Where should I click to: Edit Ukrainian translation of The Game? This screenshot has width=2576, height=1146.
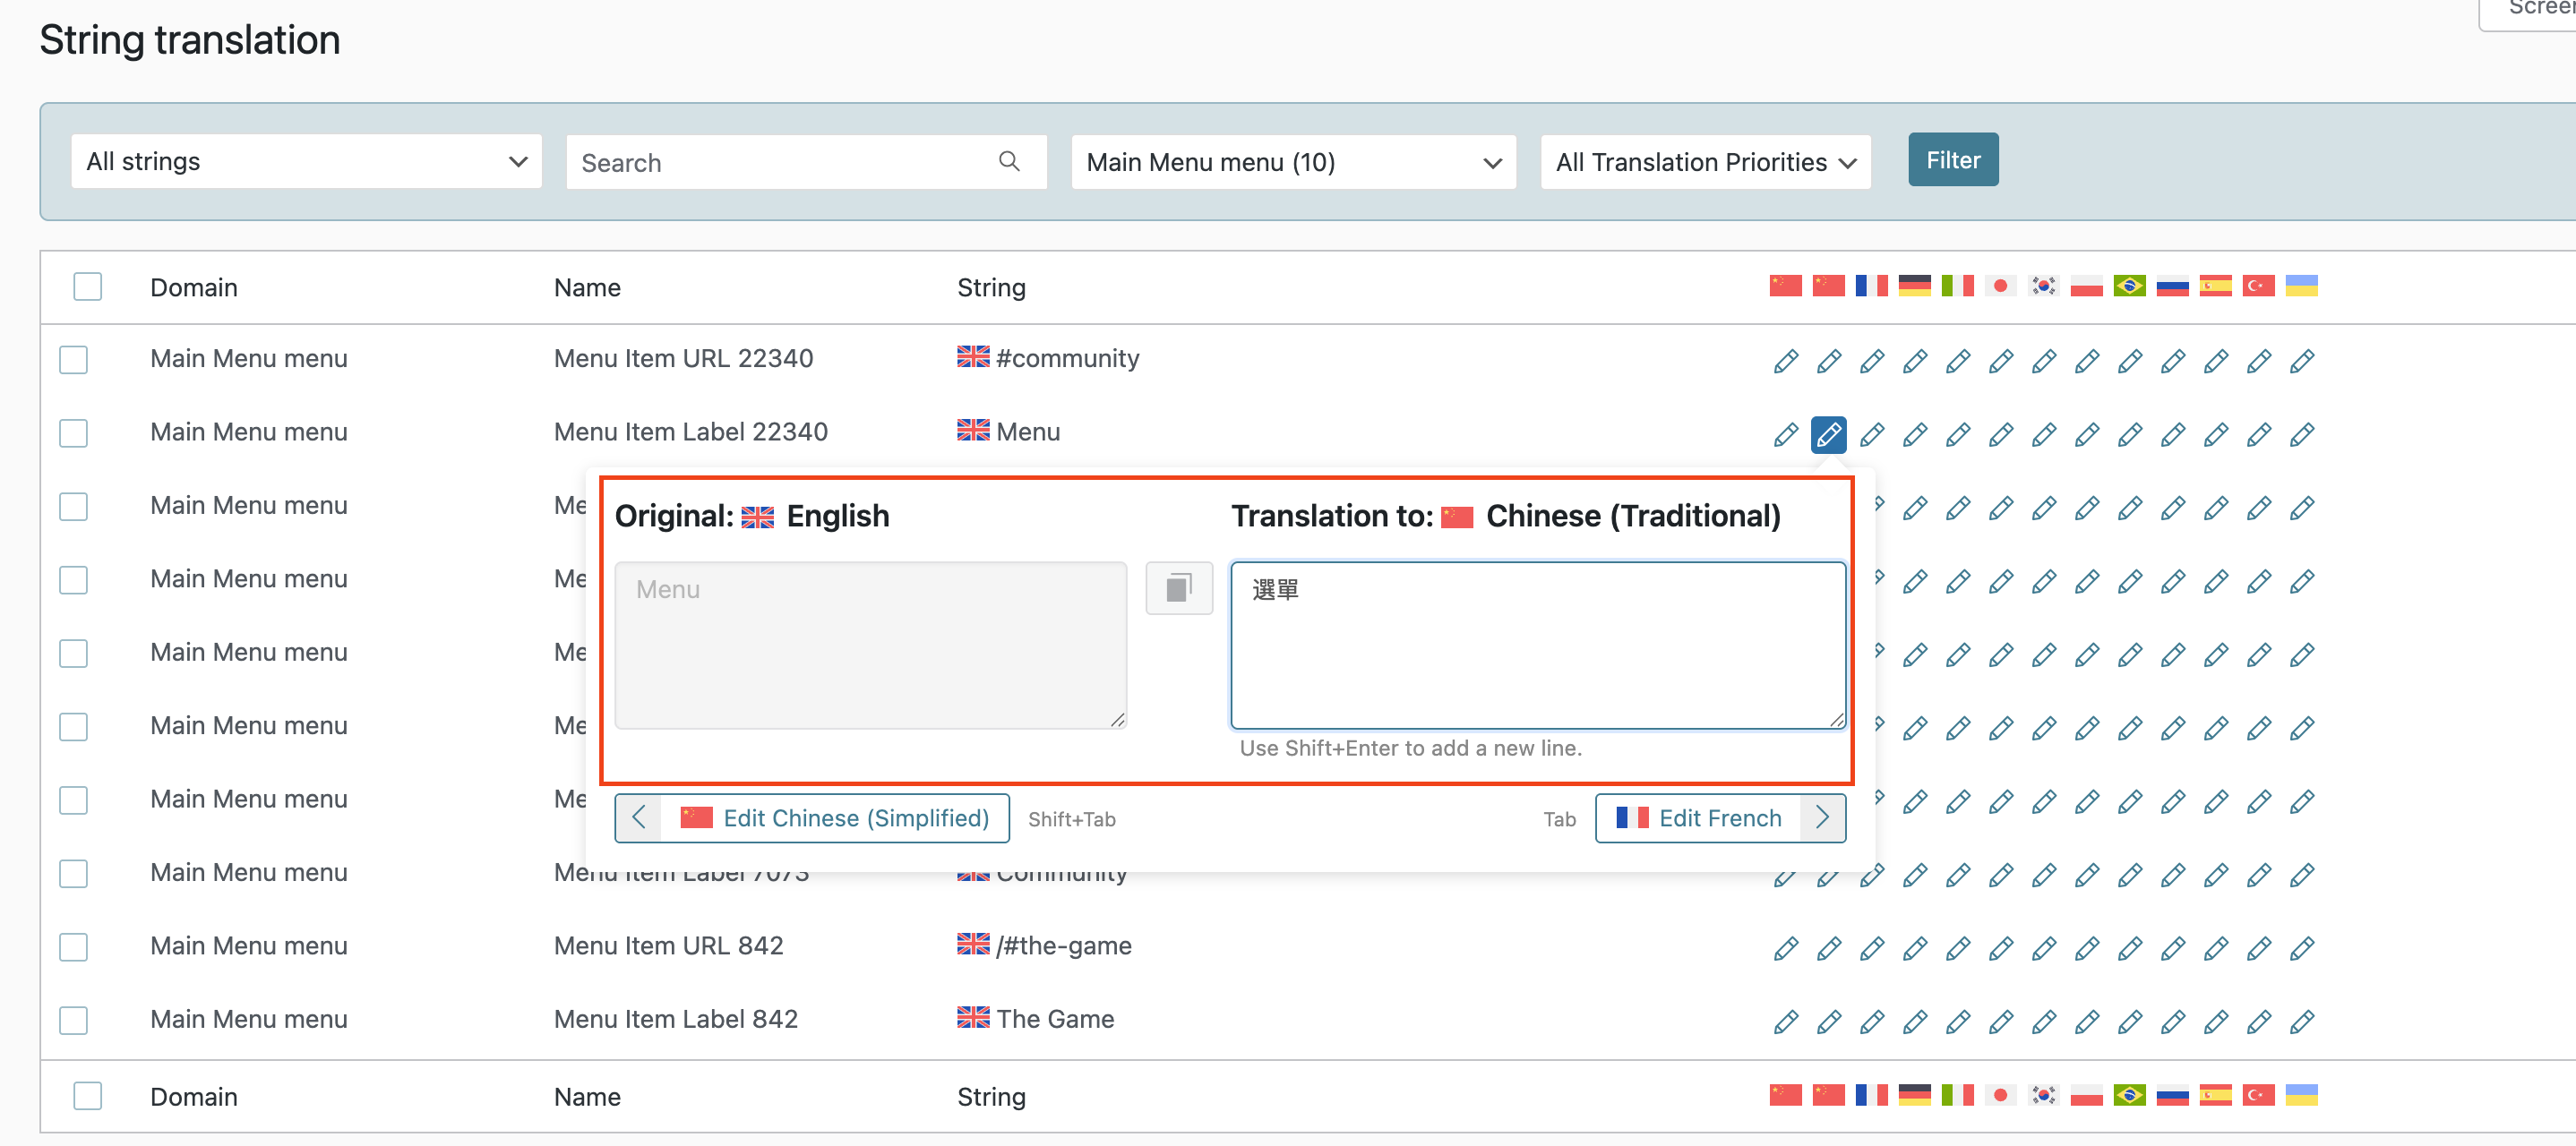(2301, 1021)
